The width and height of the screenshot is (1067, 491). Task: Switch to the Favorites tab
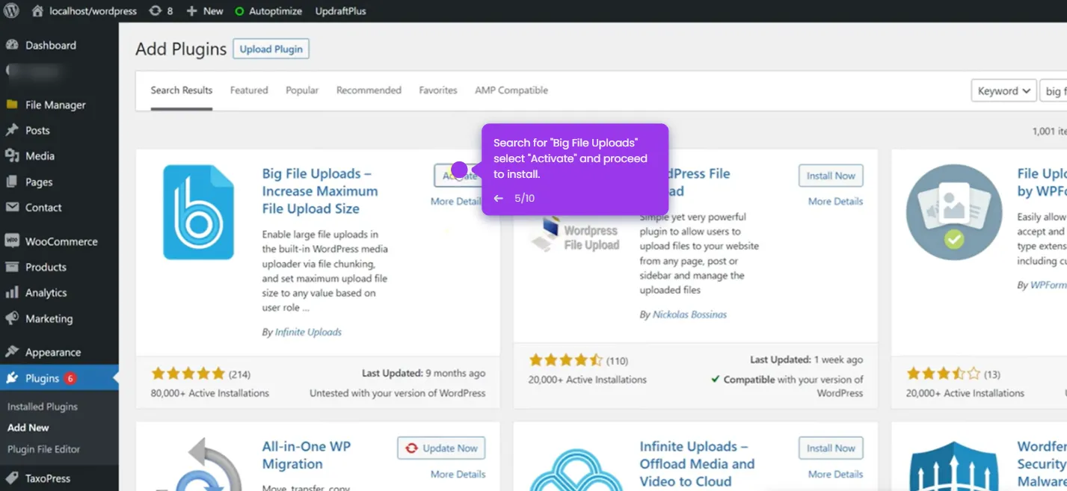[x=438, y=90]
